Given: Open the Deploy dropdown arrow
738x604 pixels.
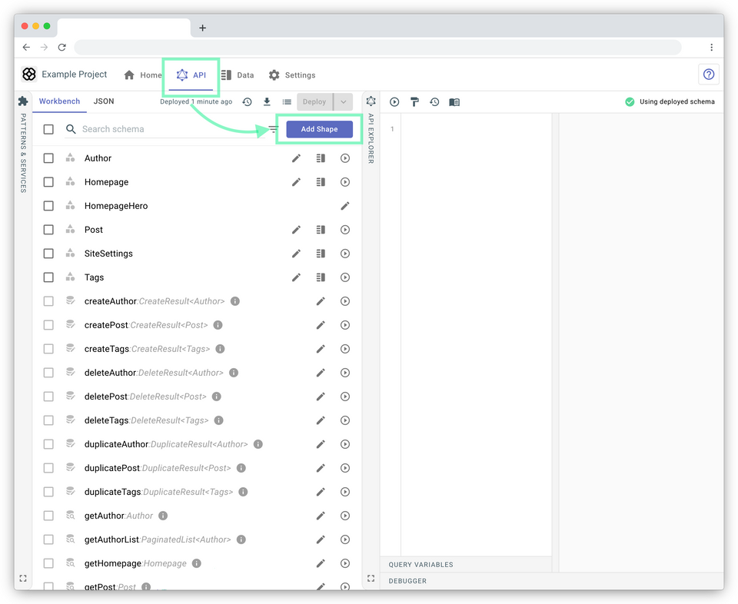Looking at the screenshot, I should pyautogui.click(x=344, y=101).
